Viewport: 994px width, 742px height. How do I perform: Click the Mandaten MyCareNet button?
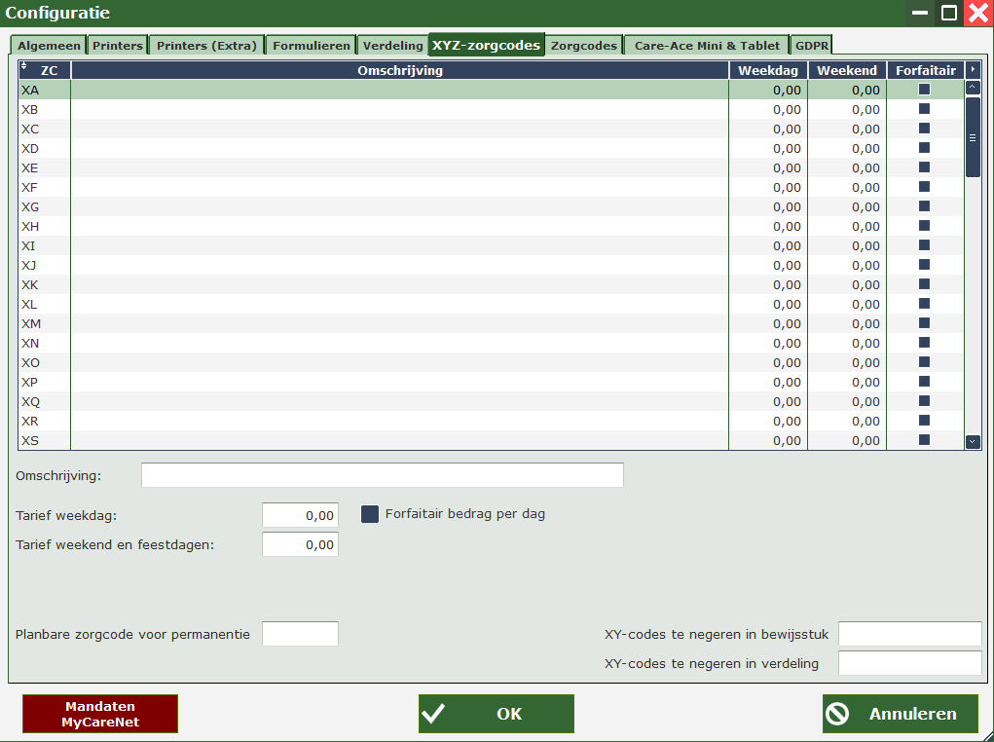click(100, 713)
